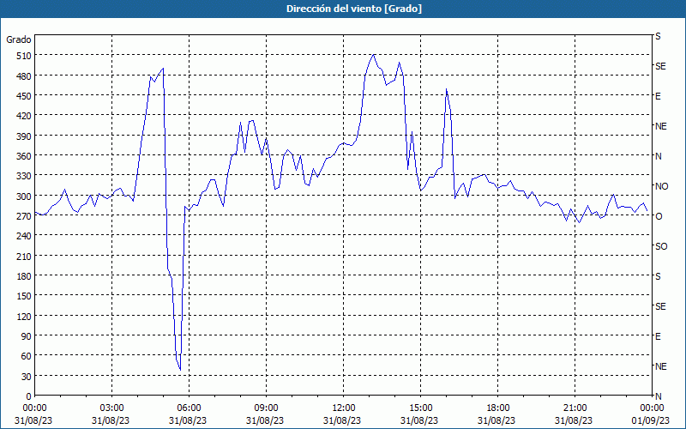
Task: Click the "NO" compass label on the right axis
Action: [661, 186]
